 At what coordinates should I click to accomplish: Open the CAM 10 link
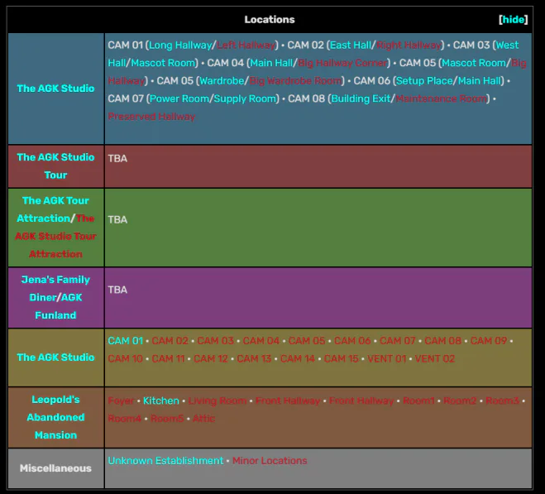pos(125,358)
